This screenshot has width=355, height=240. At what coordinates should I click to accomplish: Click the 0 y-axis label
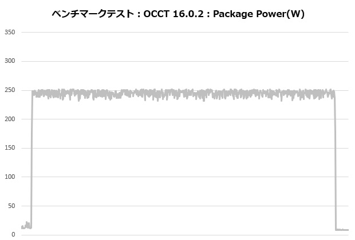tap(13, 234)
